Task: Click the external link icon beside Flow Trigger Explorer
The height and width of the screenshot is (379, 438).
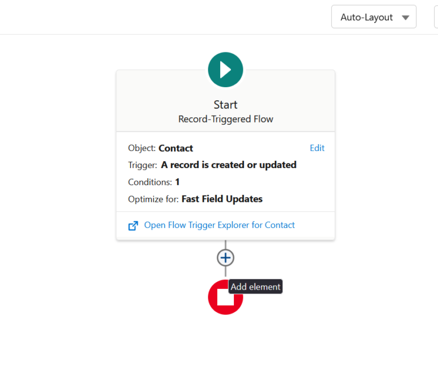Action: coord(133,226)
